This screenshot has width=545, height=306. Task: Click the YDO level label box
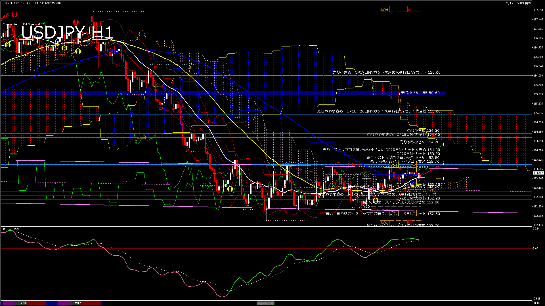pos(366,207)
